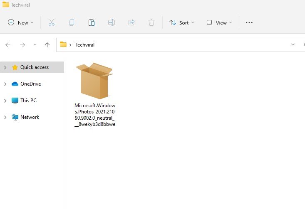Go up one folder level
The image size is (305, 209).
tap(47, 45)
